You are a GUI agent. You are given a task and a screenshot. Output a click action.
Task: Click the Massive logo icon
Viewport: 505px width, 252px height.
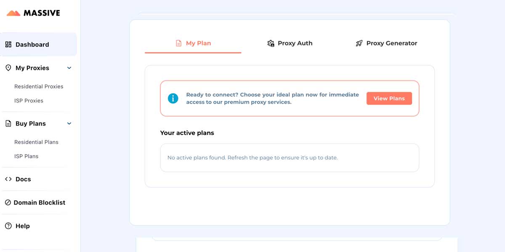tap(13, 13)
